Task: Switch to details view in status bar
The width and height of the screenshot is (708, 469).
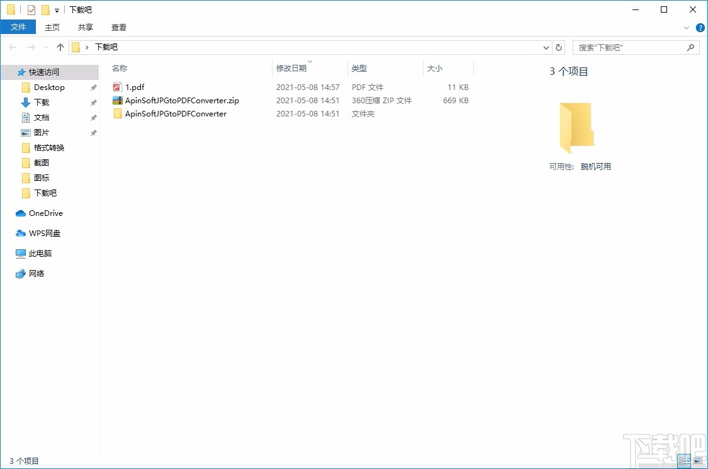Action: tap(683, 460)
